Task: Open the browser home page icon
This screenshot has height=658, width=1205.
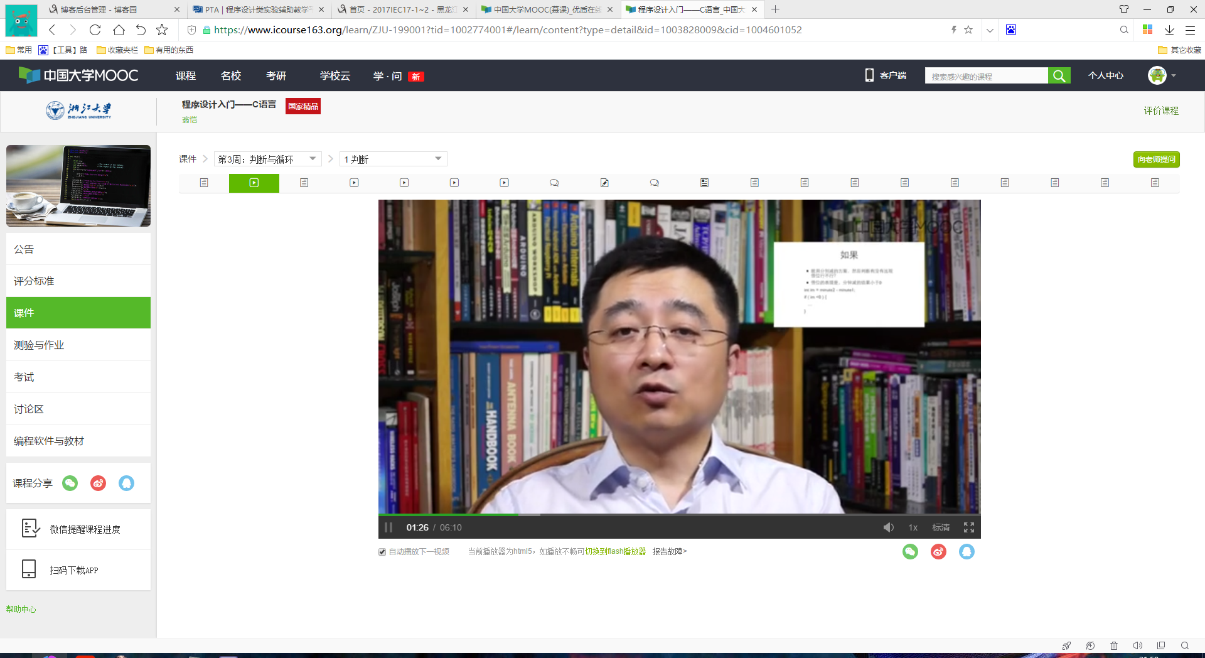Action: pyautogui.click(x=119, y=30)
